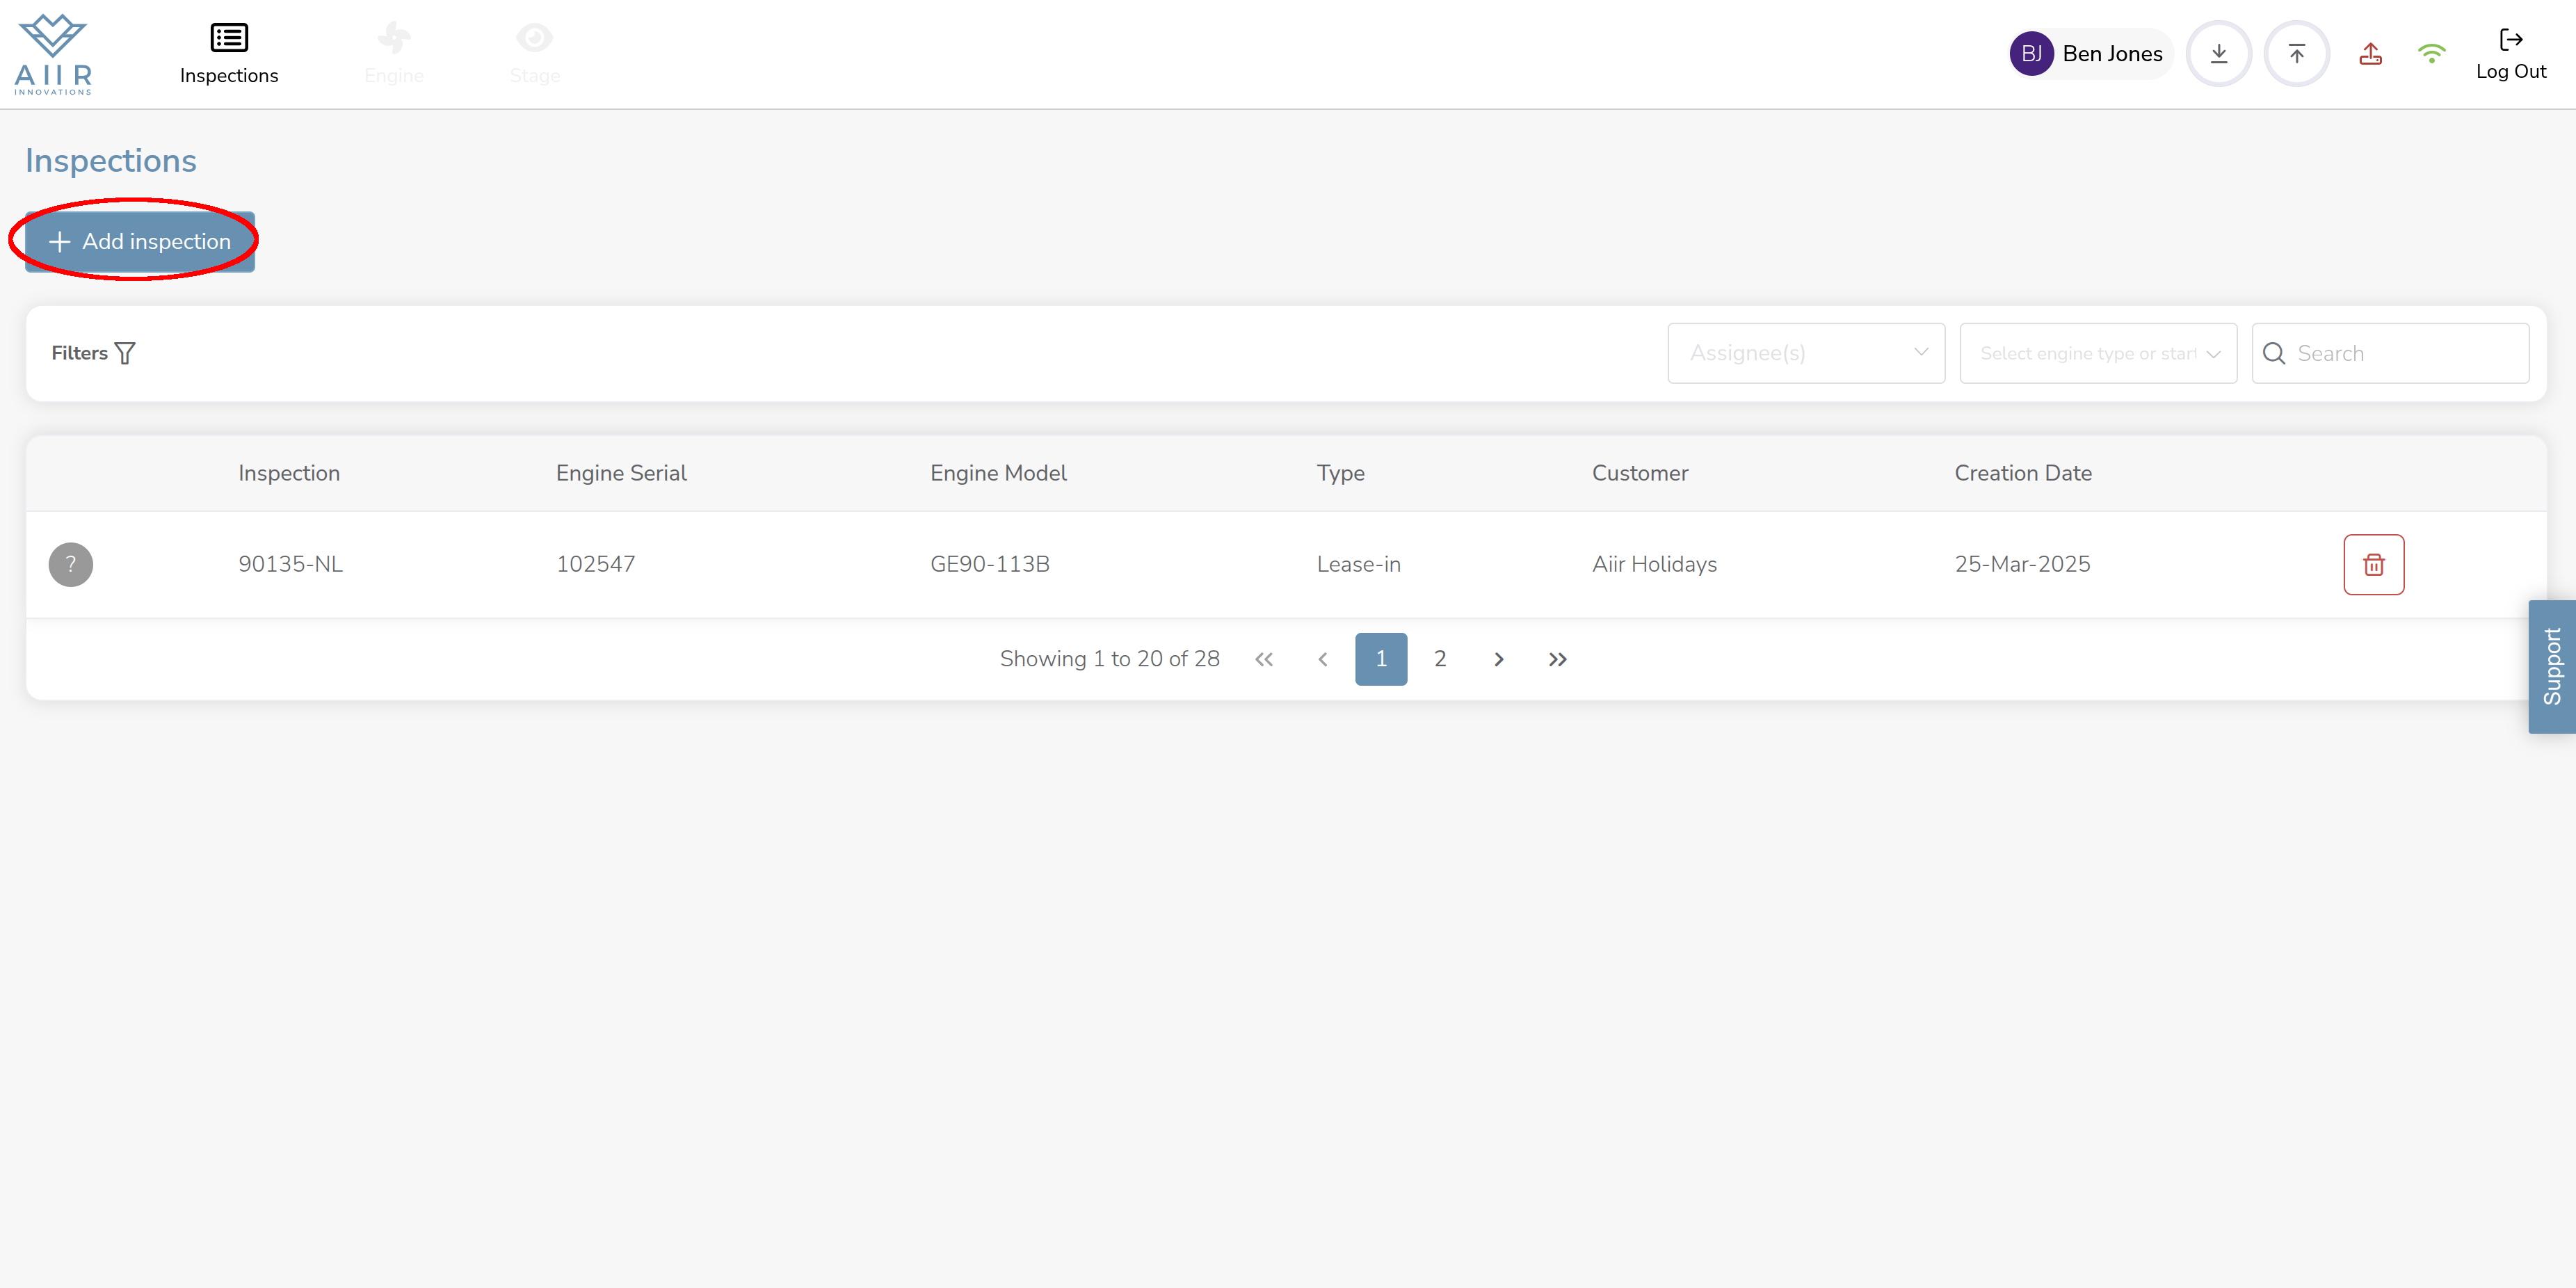Jump to last page double arrow
The image size is (2576, 1288).
click(x=1557, y=659)
